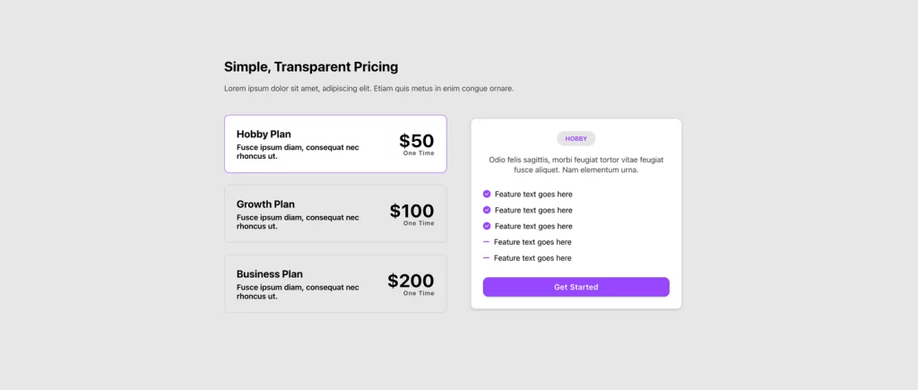Click the HOBBY badge in the details card

576,139
